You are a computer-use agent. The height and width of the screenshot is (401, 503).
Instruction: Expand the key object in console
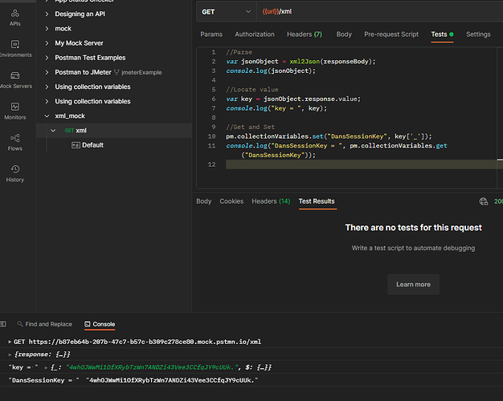(46, 367)
